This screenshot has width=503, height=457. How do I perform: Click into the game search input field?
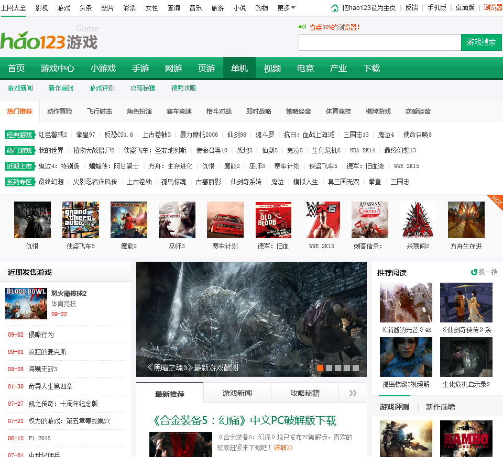click(380, 42)
